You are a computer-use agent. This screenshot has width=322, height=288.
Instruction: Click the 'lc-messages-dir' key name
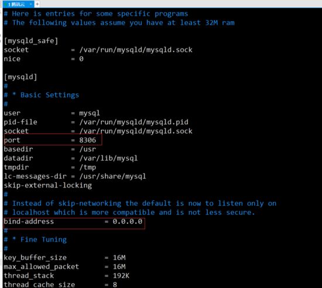tap(35, 176)
